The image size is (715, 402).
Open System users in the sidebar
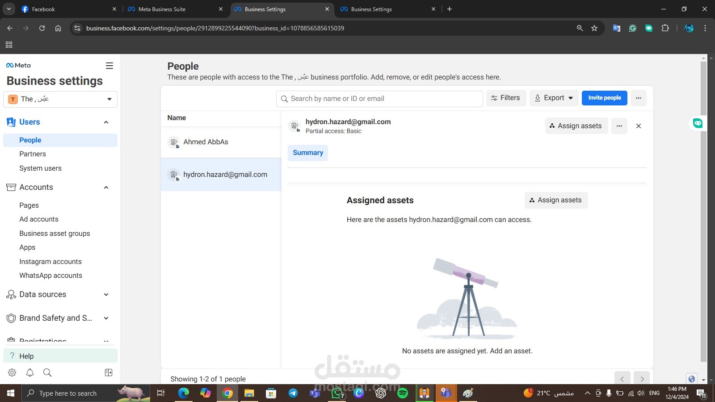tap(40, 168)
